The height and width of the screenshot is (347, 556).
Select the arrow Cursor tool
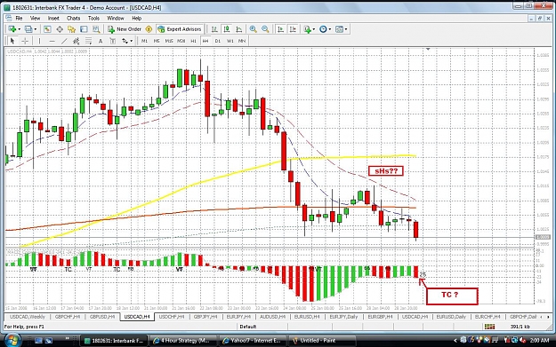(12, 41)
